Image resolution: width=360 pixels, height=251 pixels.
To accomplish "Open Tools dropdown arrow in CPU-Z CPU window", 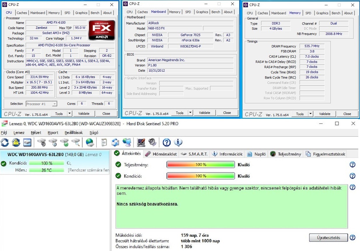I will tap(70, 114).
